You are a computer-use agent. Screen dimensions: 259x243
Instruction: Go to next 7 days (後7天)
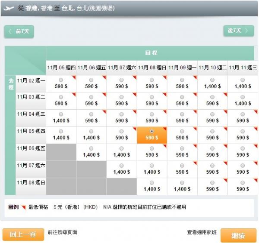tap(239, 31)
